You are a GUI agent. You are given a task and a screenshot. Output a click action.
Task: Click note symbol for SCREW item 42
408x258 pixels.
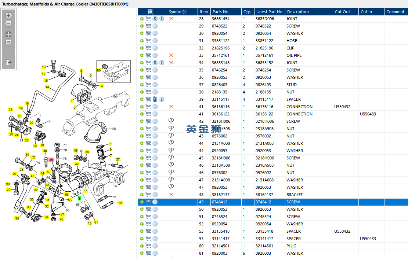tap(171, 121)
